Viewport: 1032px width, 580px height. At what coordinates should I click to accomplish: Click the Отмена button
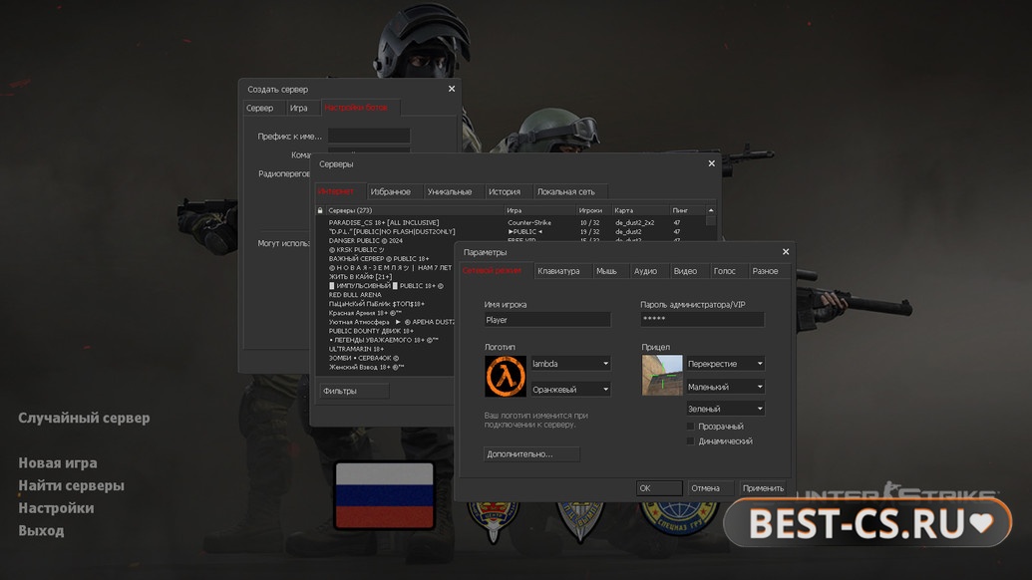click(710, 488)
